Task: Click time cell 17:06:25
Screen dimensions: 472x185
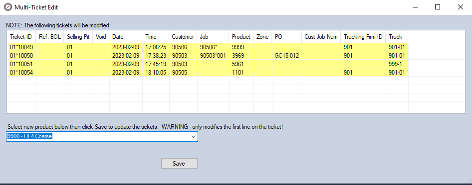Action: tap(156, 47)
